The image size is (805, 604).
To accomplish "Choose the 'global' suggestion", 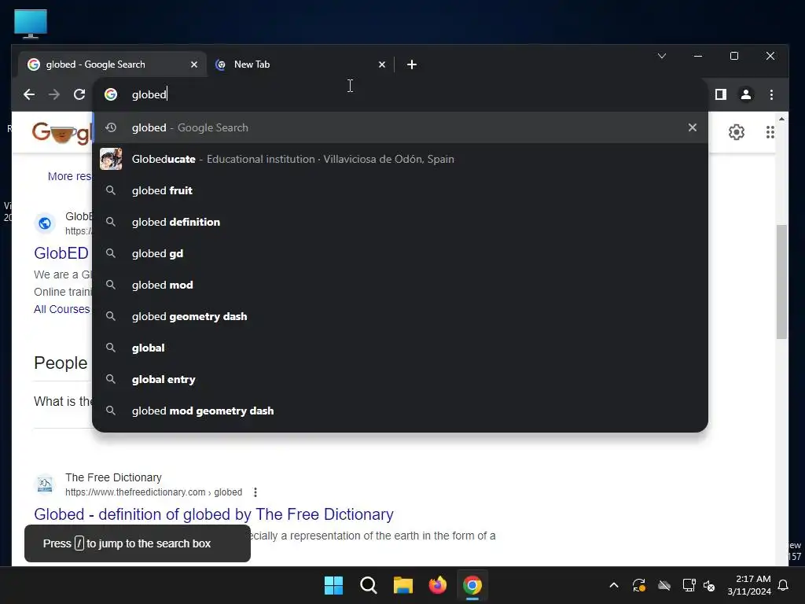I will point(400,348).
